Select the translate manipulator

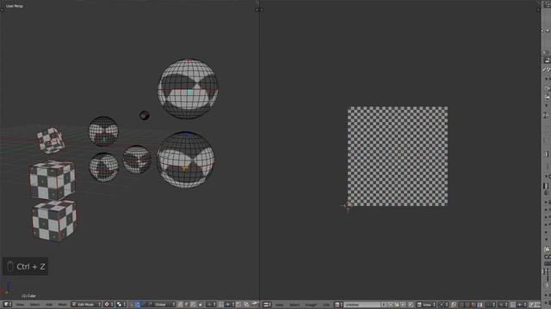coord(138,305)
